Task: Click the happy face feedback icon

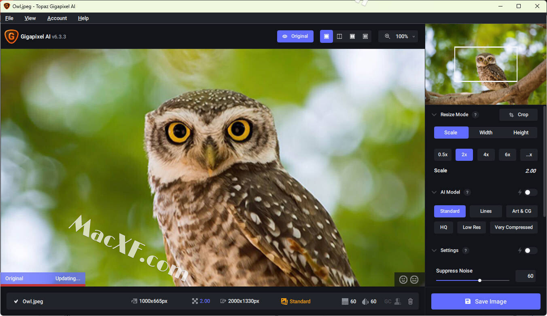Action: point(403,279)
